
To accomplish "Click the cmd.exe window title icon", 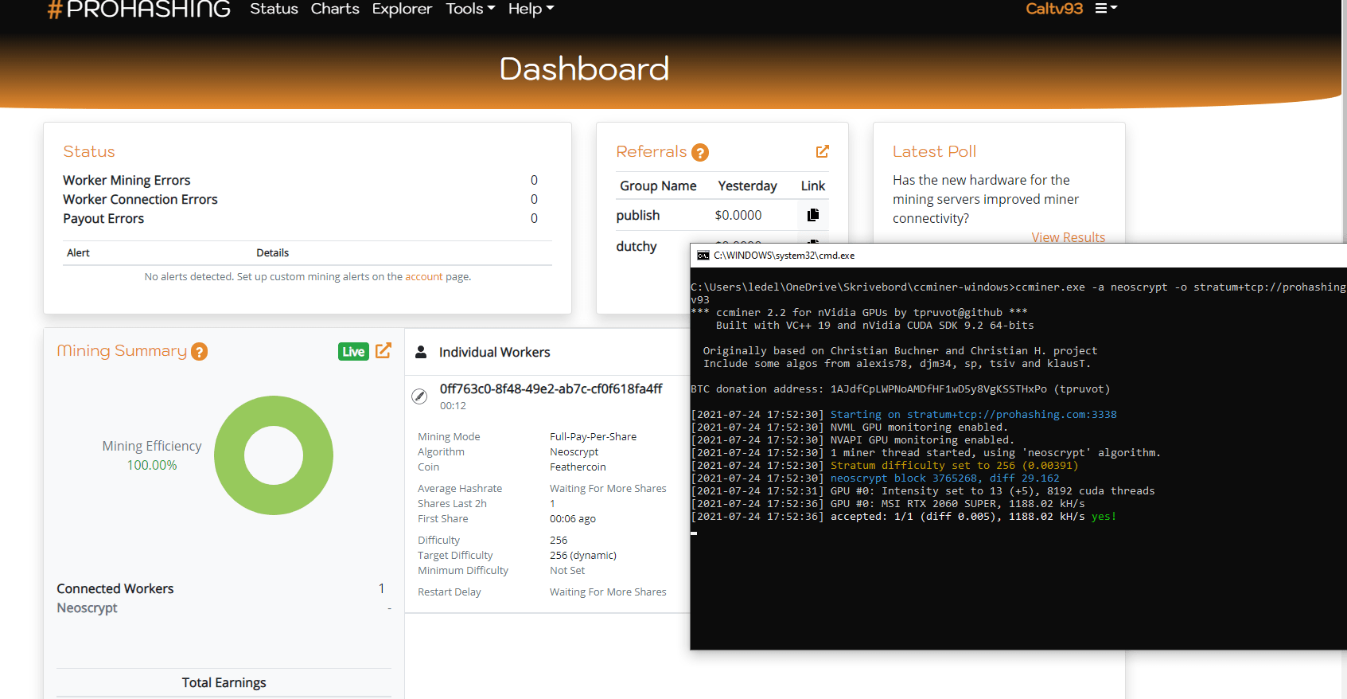I will point(703,256).
